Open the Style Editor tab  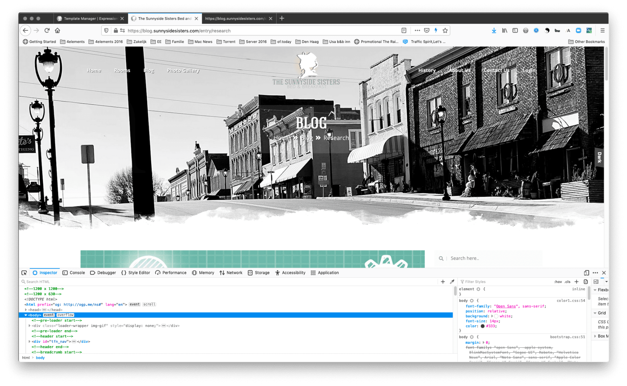(135, 273)
